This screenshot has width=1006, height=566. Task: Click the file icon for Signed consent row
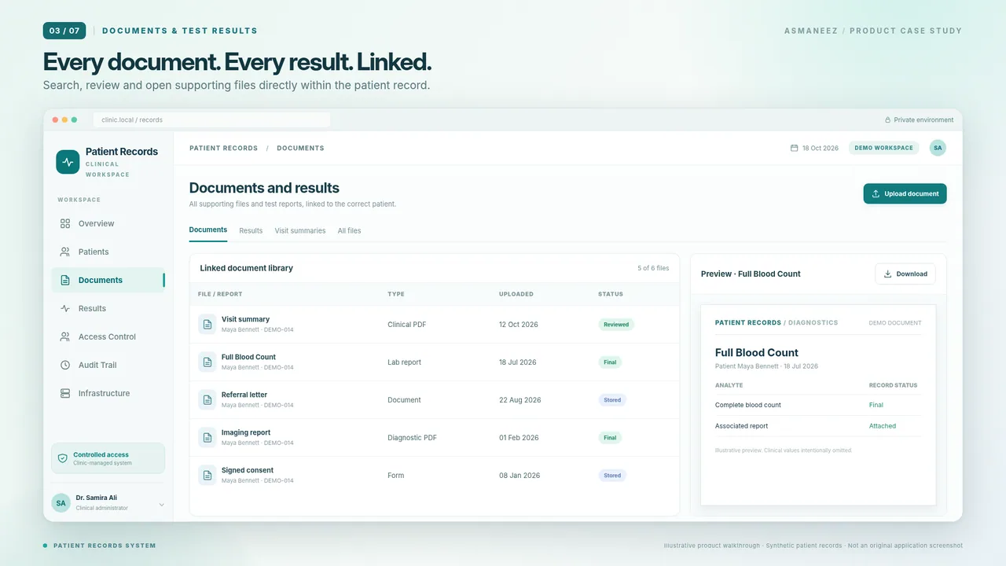207,475
